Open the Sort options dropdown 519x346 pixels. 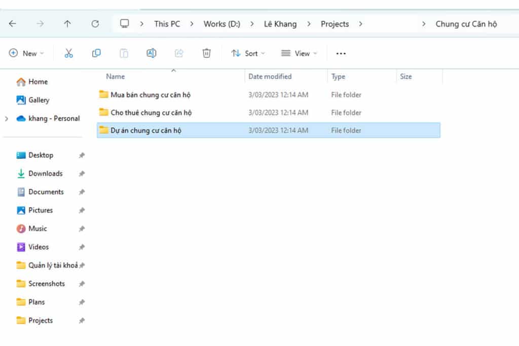[x=248, y=53]
